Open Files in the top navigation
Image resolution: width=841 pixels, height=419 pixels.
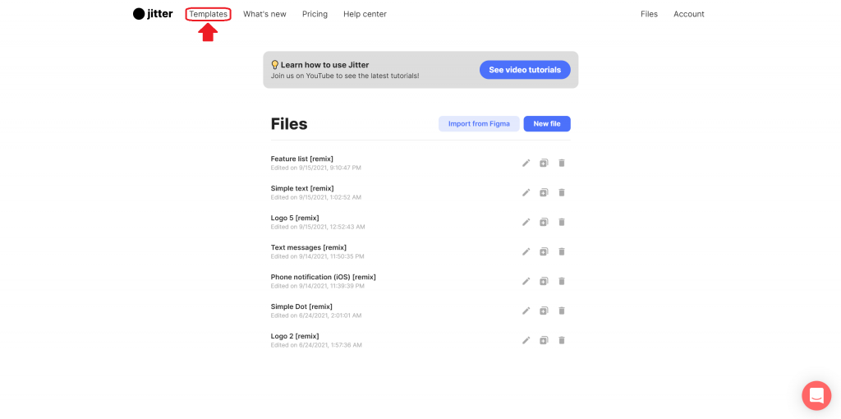(x=649, y=14)
